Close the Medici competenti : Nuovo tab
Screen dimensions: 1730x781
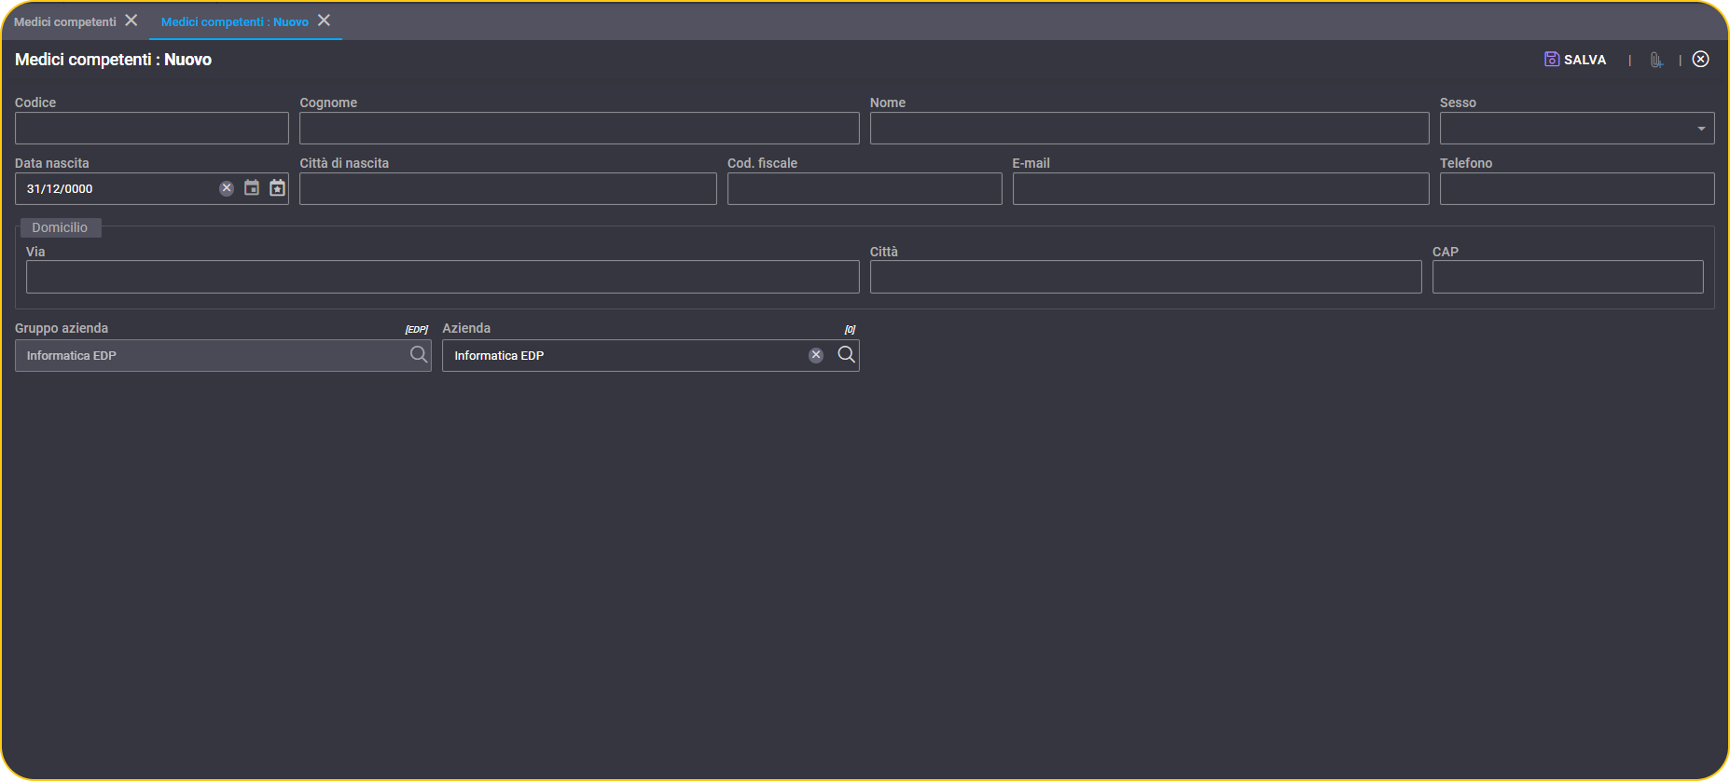(324, 21)
